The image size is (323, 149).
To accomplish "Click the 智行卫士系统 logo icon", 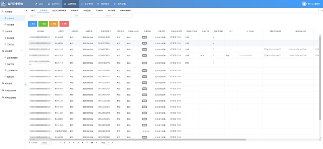I will [x=4, y=4].
